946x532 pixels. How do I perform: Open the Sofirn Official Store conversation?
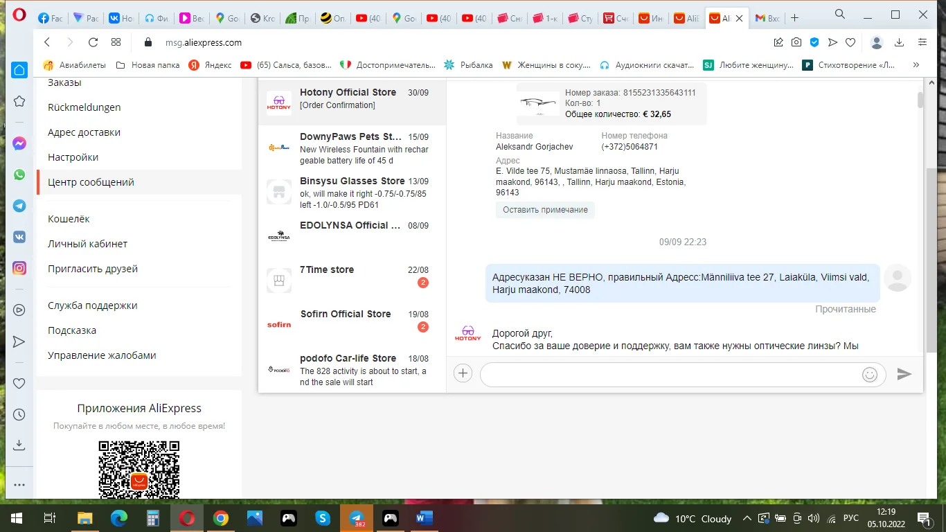pos(352,324)
